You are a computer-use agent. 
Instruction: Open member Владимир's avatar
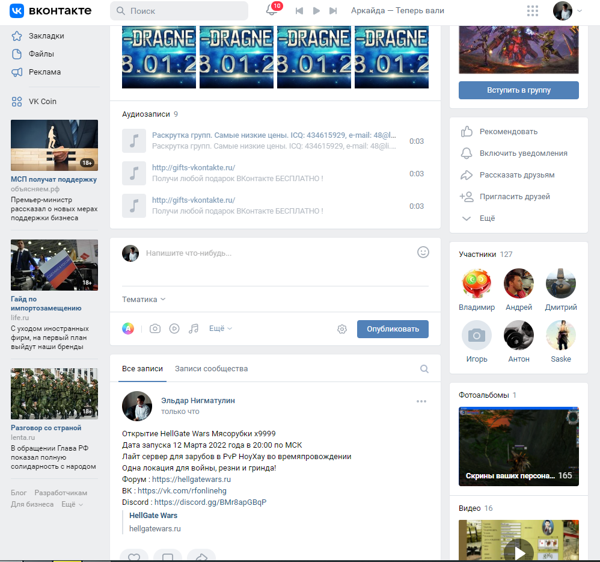(x=476, y=283)
